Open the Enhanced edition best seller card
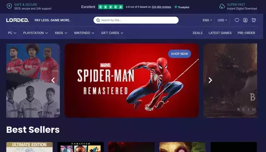 [81, 147]
